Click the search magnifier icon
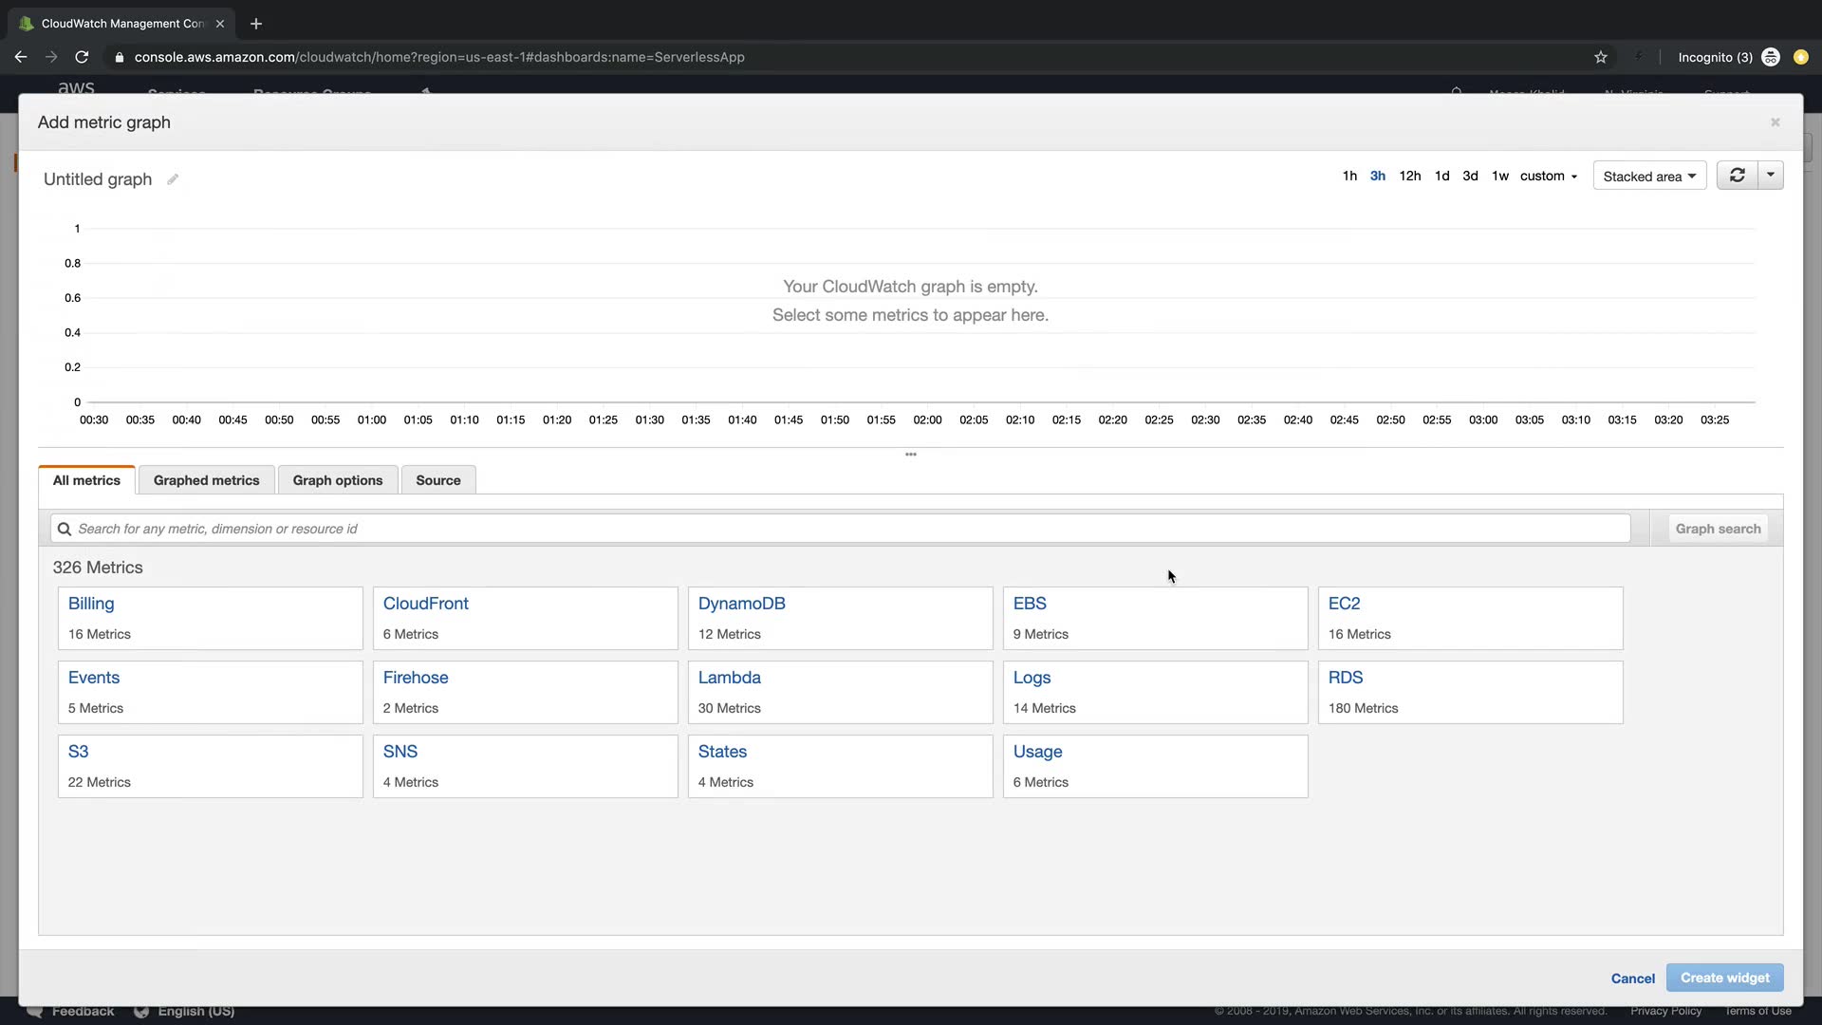The image size is (1822, 1025). click(x=65, y=530)
